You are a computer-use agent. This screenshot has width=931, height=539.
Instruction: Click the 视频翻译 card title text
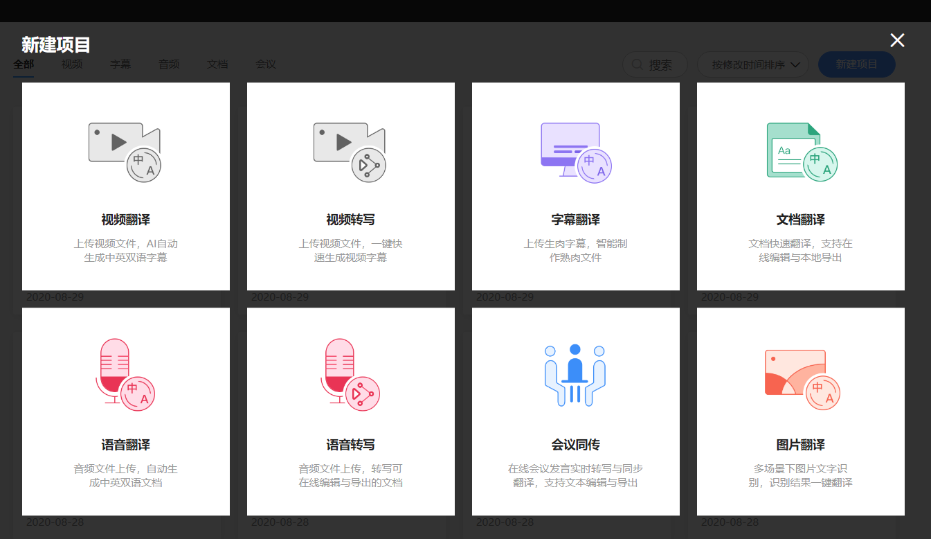coord(125,220)
